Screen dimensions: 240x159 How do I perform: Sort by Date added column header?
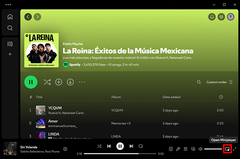pyautogui.click(x=172, y=97)
